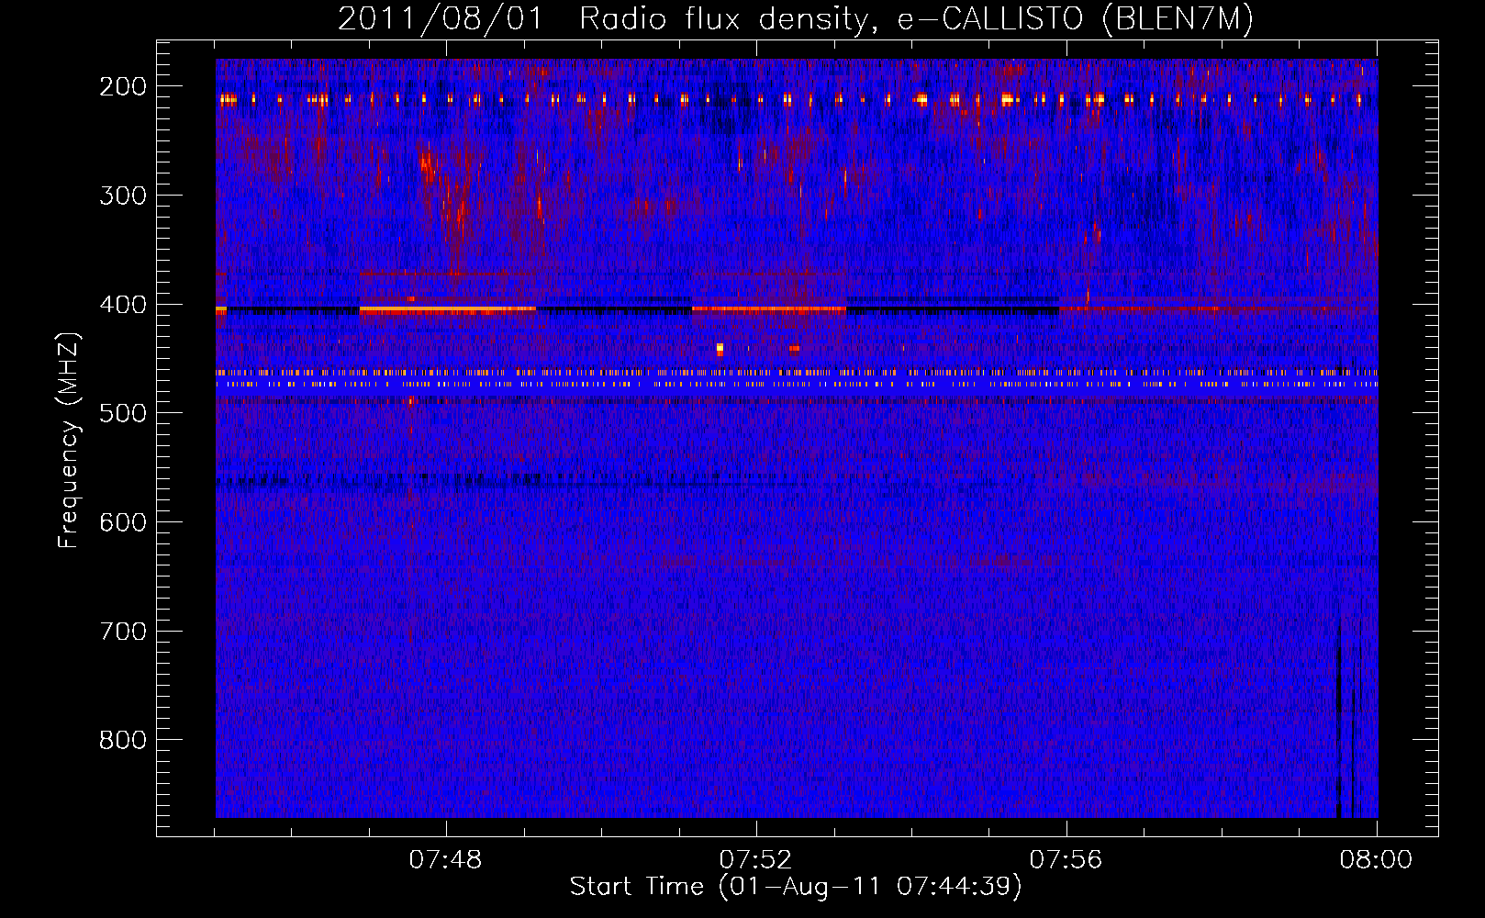
Task: Click the 07:48 time tick label
Action: point(446,860)
